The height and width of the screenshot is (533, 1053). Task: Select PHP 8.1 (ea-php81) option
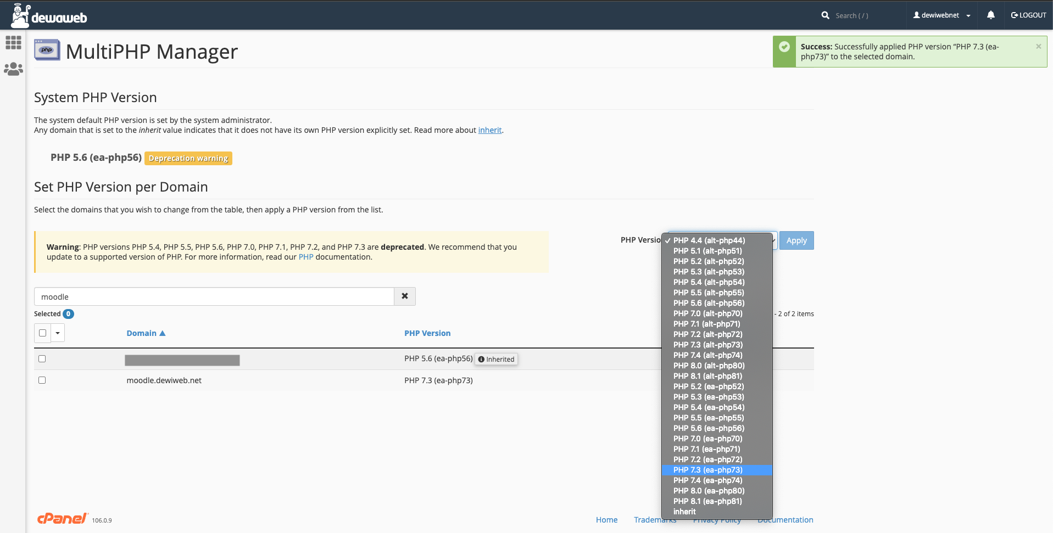coord(717,501)
